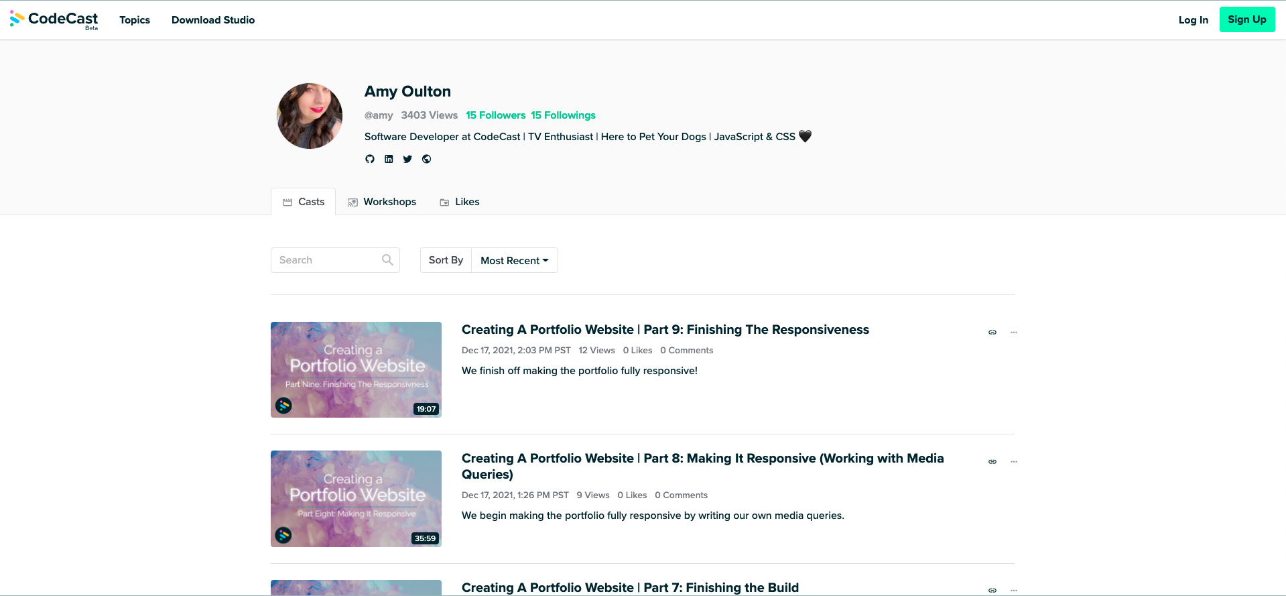
Task: Go to Download Studio page
Action: point(213,20)
